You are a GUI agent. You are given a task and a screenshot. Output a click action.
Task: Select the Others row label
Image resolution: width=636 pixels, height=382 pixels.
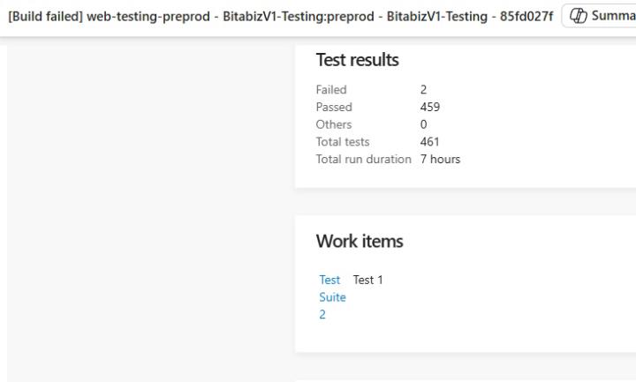coord(334,124)
